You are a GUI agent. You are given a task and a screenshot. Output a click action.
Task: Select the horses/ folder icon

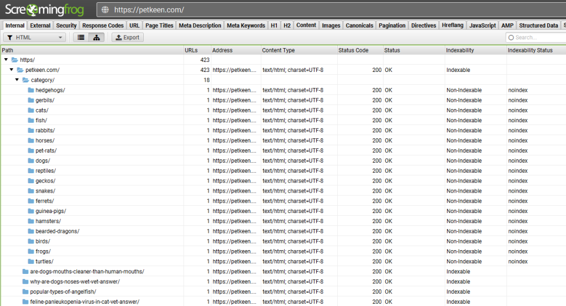pos(31,141)
